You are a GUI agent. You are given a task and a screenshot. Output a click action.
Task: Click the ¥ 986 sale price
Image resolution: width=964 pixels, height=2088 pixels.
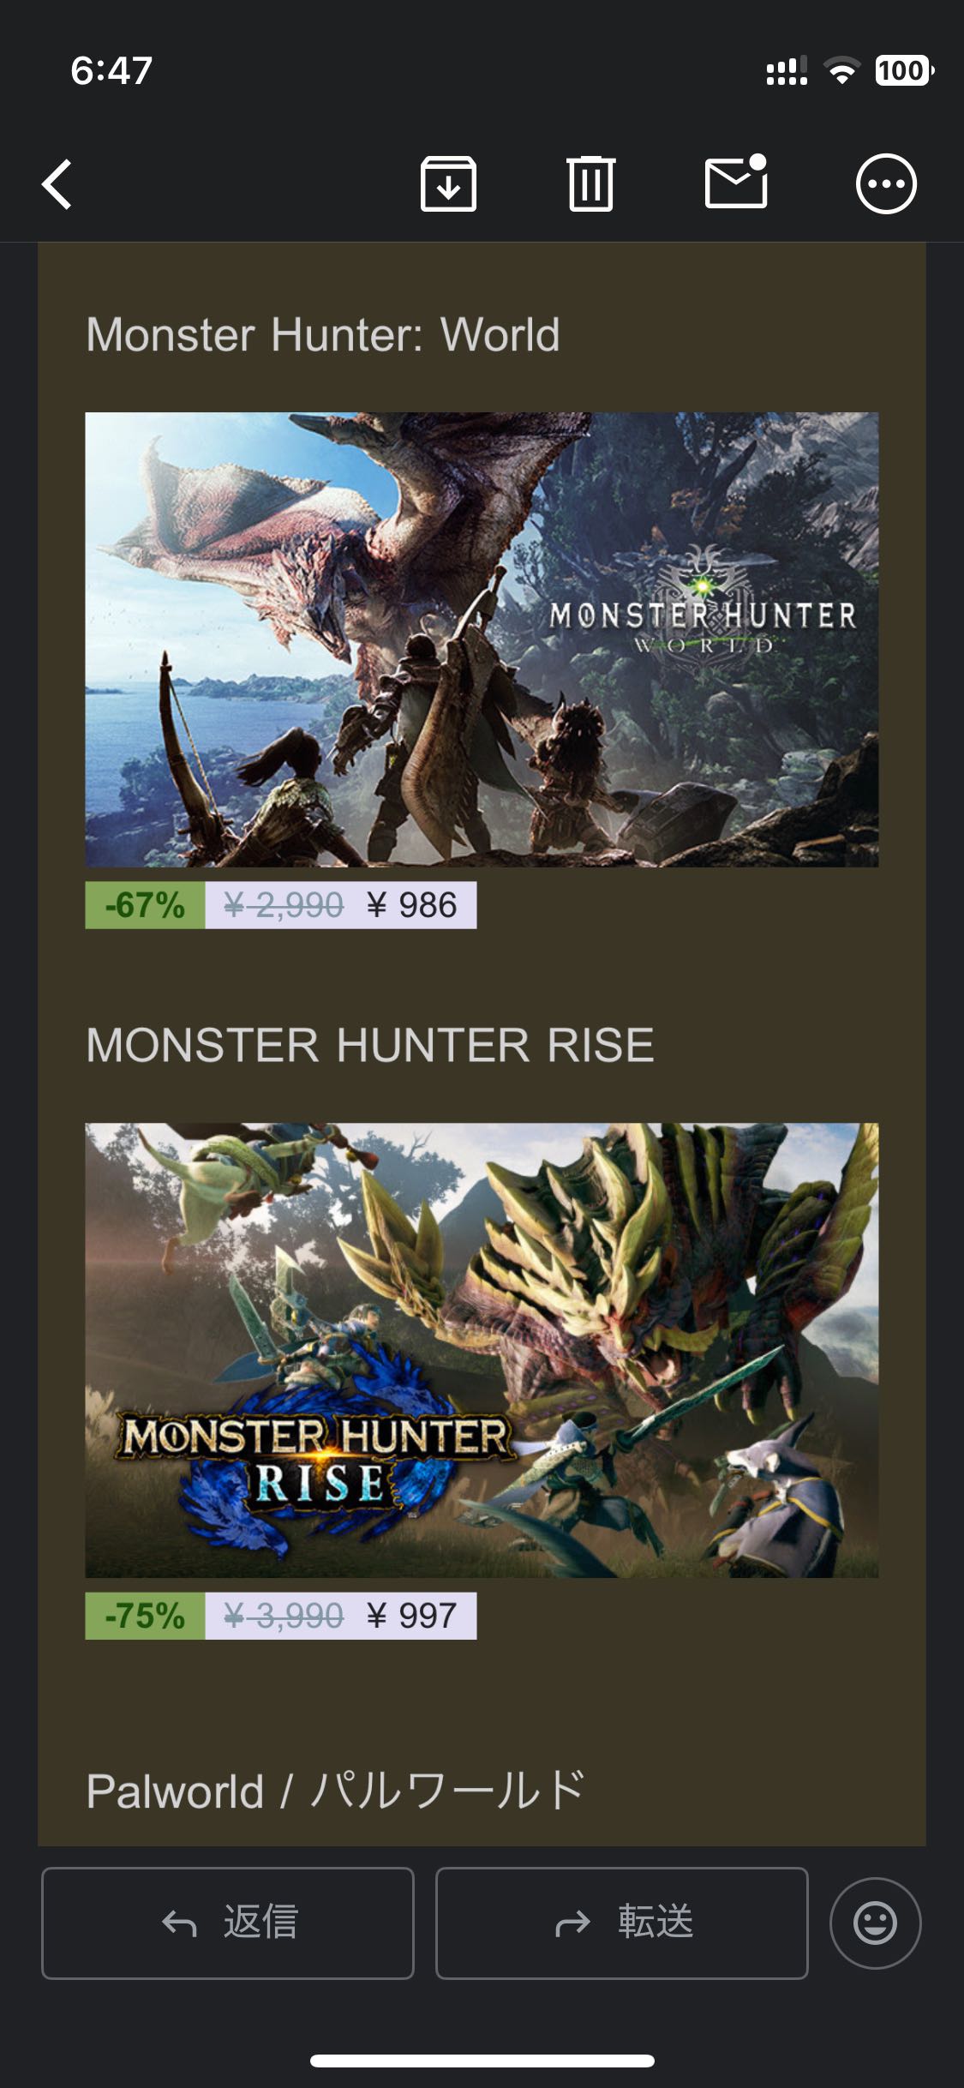point(412,905)
